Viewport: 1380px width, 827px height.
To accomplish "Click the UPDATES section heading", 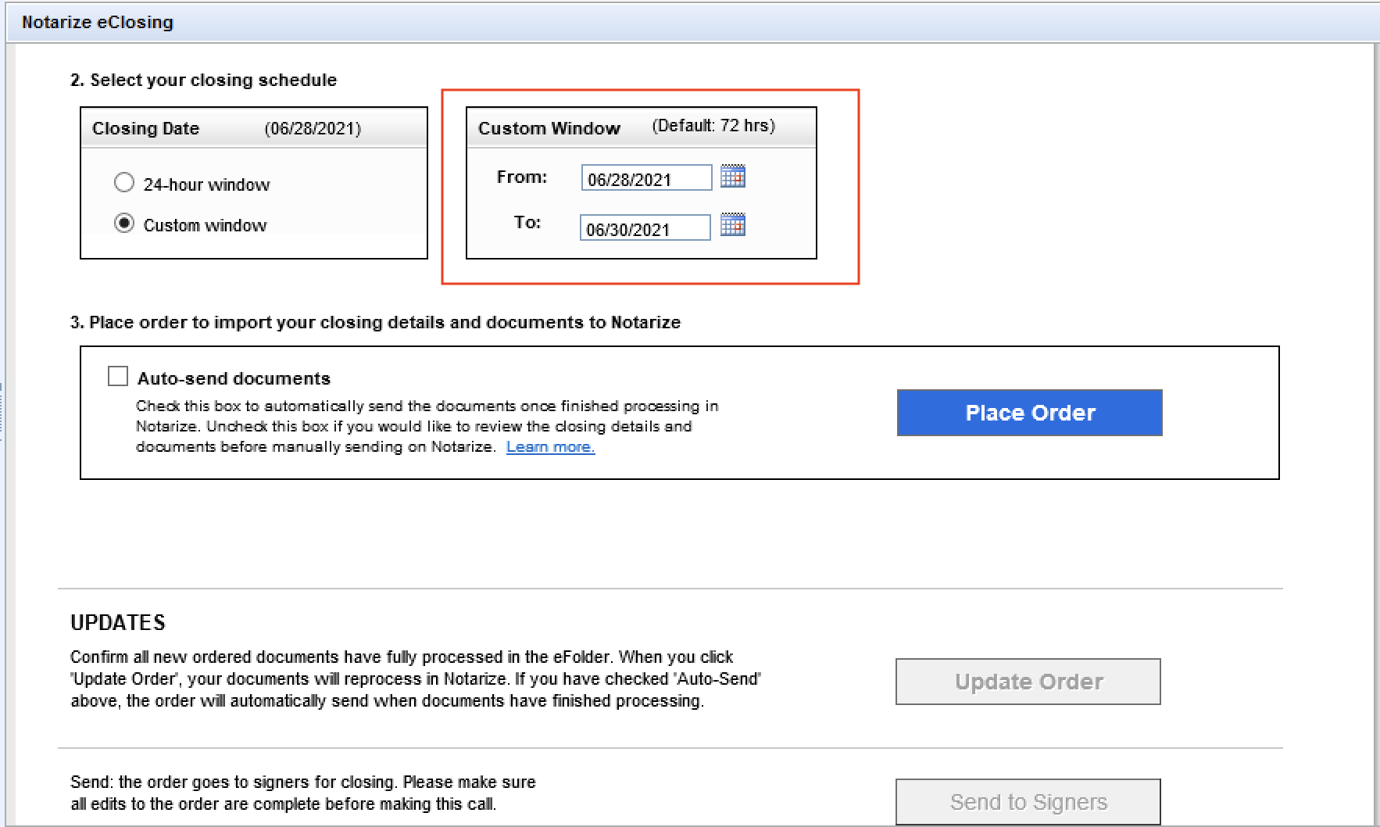I will [118, 623].
